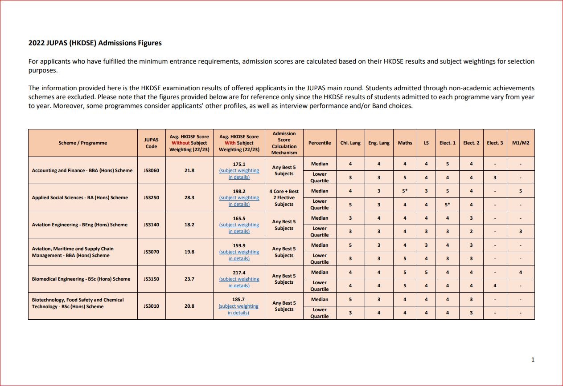Select JUPAS code JS3250
The image size is (563, 386).
(152, 197)
